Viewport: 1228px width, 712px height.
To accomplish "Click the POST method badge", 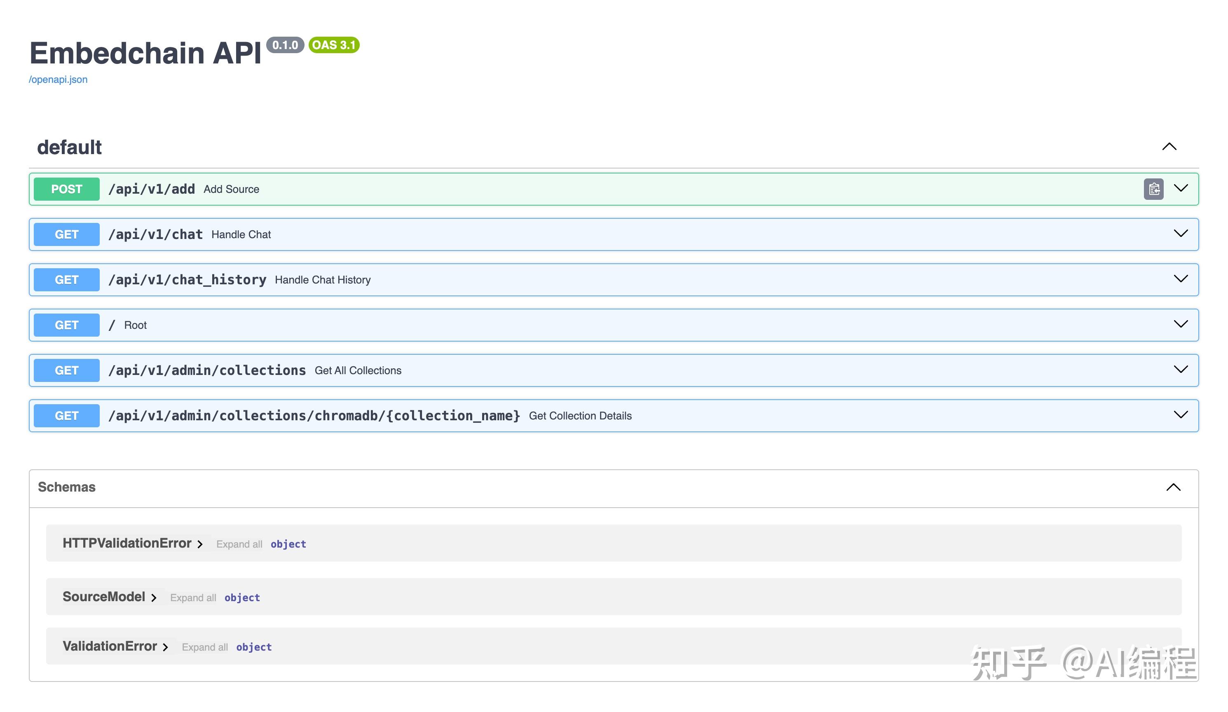I will [67, 189].
